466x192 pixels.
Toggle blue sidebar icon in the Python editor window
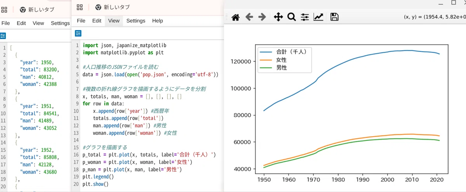pyautogui.click(x=78, y=33)
